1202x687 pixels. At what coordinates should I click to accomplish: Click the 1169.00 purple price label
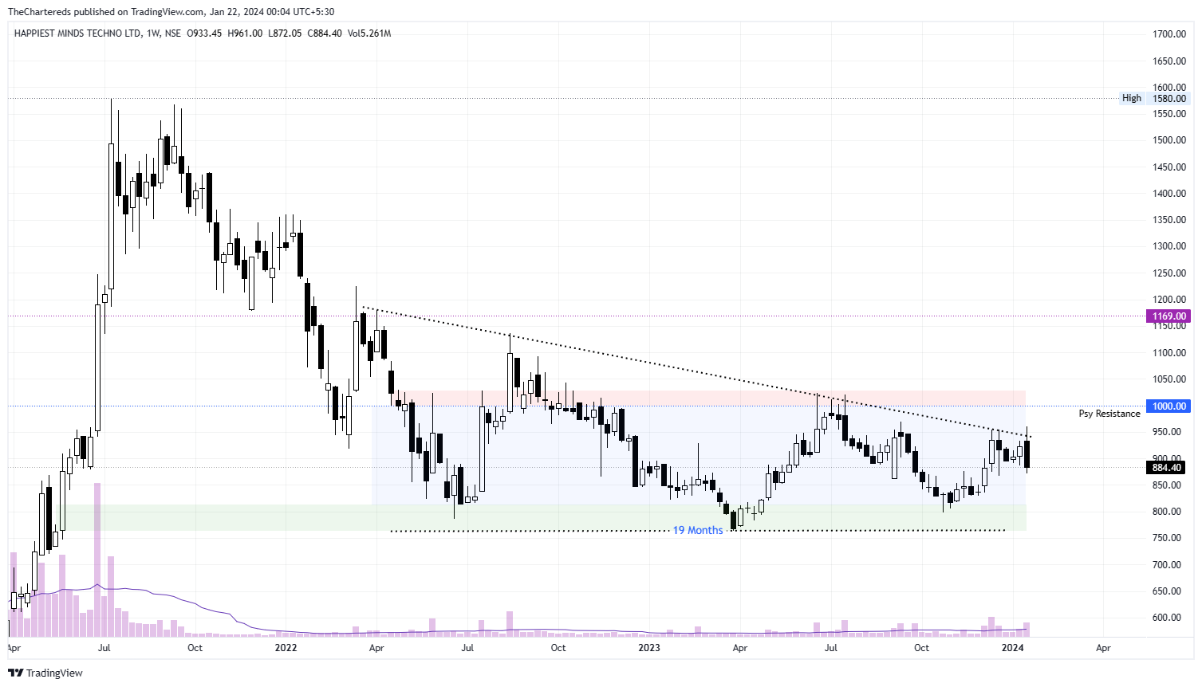click(x=1169, y=316)
